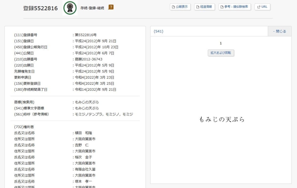The width and height of the screenshot is (297, 188).
Task: Click registration number value 第5522816号
Action: coord(86,35)
